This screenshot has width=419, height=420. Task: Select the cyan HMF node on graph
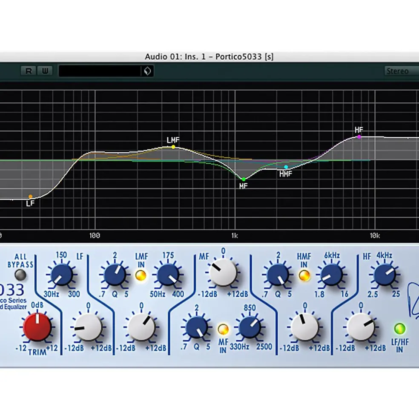(x=286, y=167)
